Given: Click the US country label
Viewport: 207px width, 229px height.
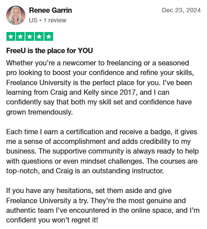Looking at the screenshot, I should pos(33,20).
